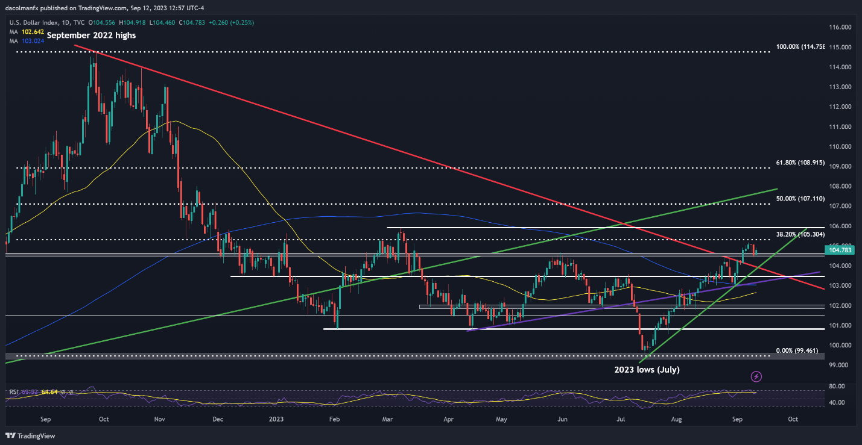Click the 99.000 price axis label
862x445 pixels.
pyautogui.click(x=837, y=366)
